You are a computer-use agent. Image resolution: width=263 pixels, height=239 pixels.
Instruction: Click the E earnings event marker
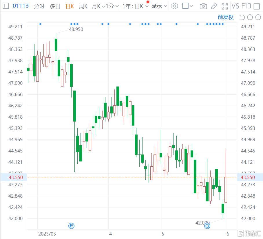tap(71, 226)
